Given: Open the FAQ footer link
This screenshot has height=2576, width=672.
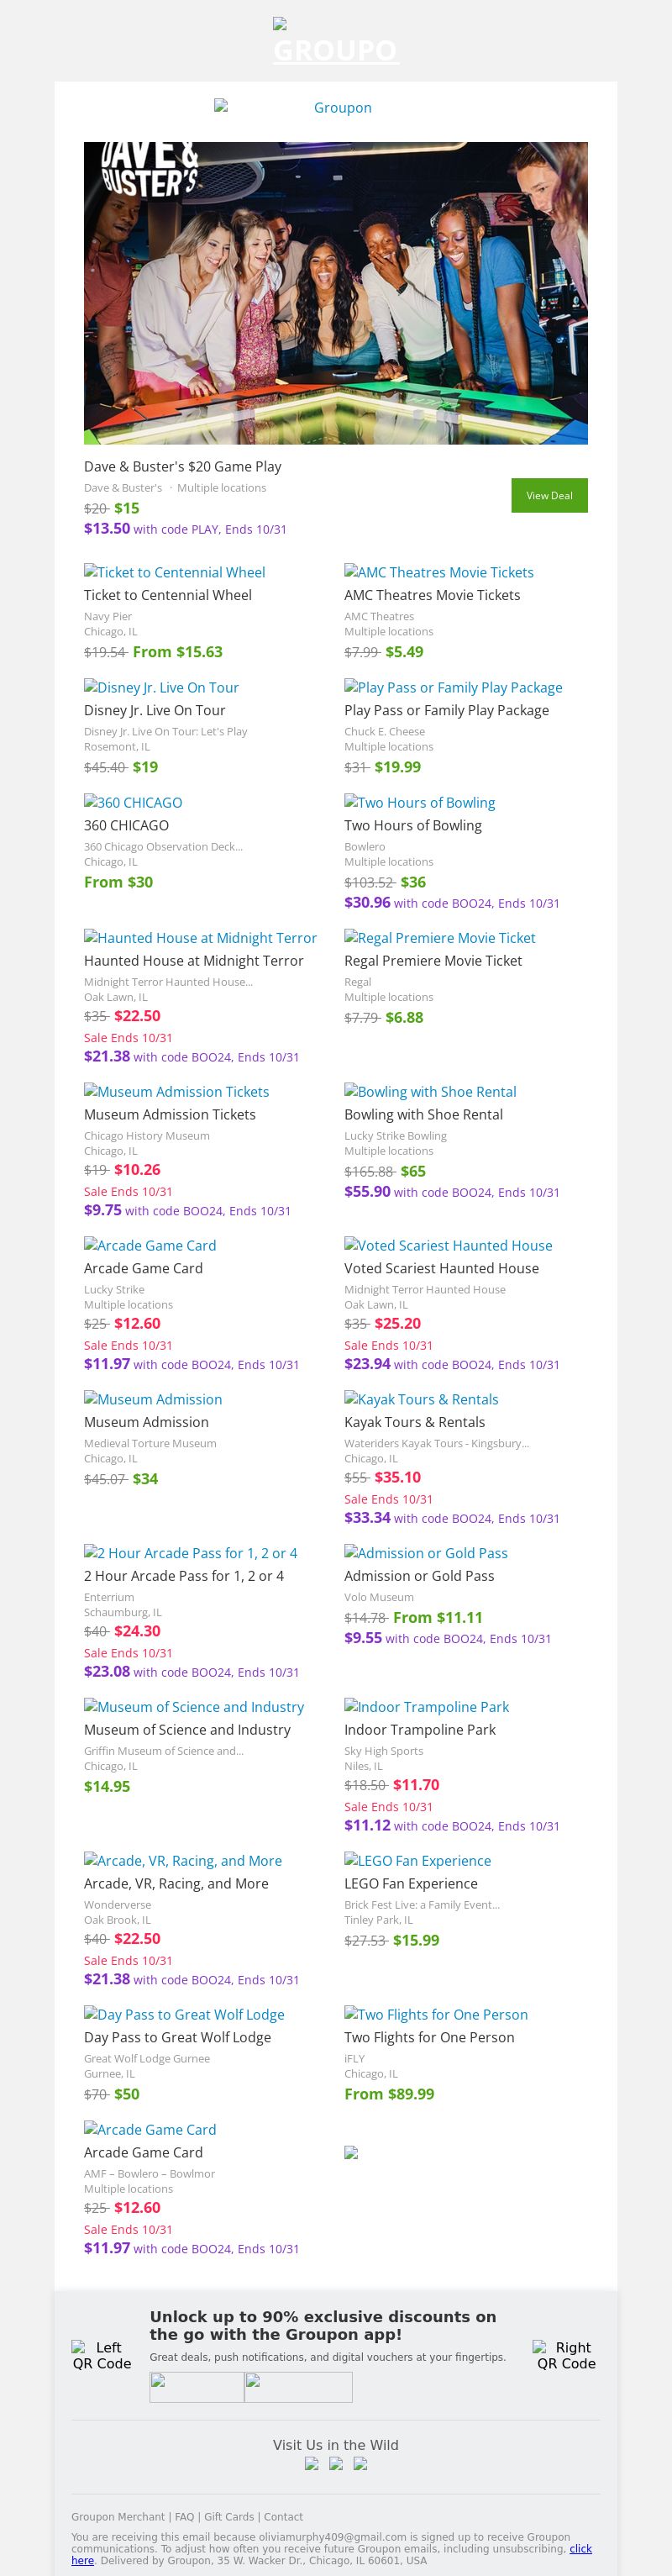Looking at the screenshot, I should [x=185, y=2516].
